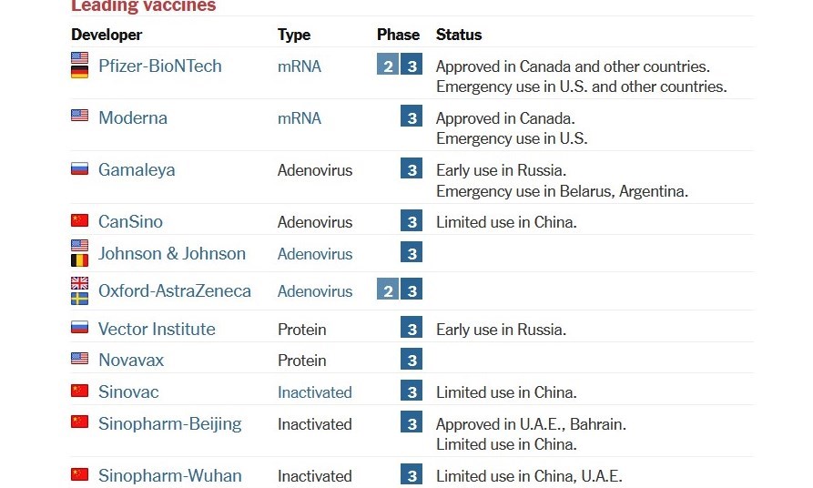Click the phase 3 badge for Novavax
The height and width of the screenshot is (488, 813).
click(x=412, y=360)
